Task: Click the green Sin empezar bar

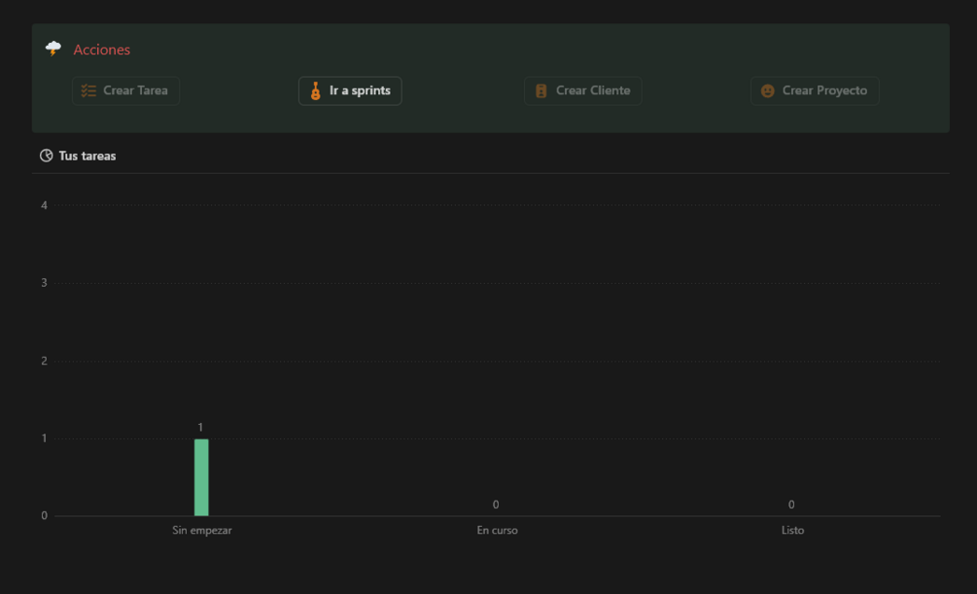Action: click(x=201, y=477)
